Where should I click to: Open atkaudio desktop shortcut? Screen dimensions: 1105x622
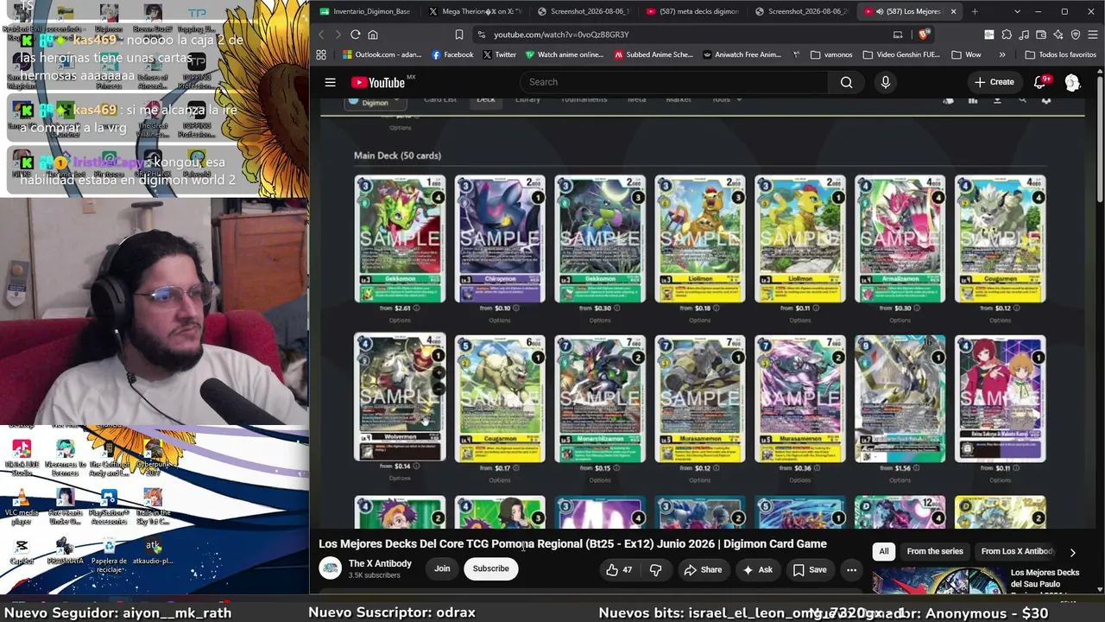pyautogui.click(x=153, y=551)
